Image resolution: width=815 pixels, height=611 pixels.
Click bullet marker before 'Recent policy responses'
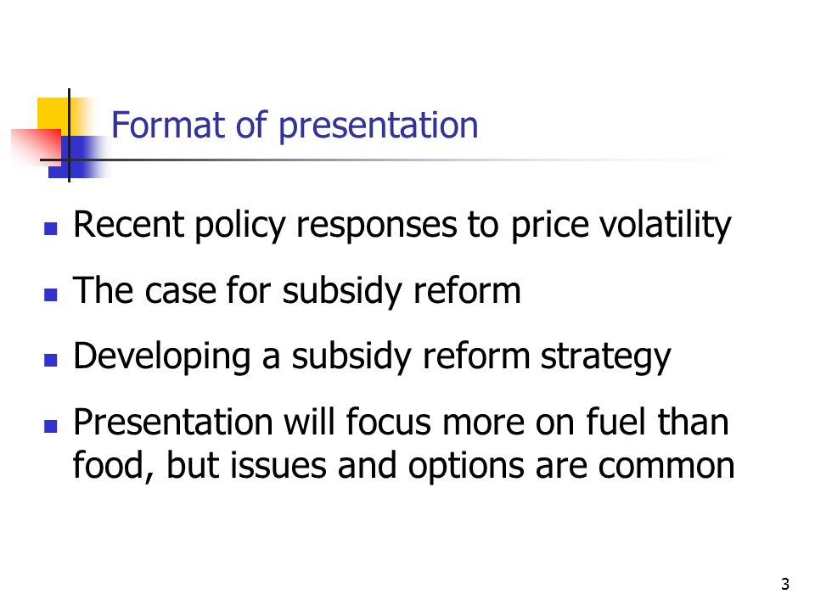click(50, 228)
